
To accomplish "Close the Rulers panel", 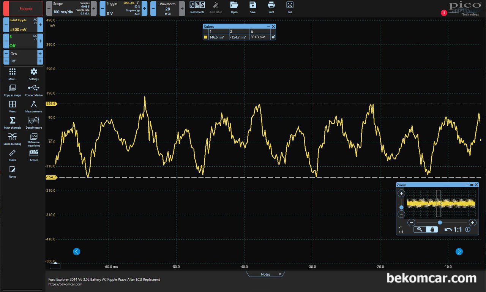I will click(273, 27).
